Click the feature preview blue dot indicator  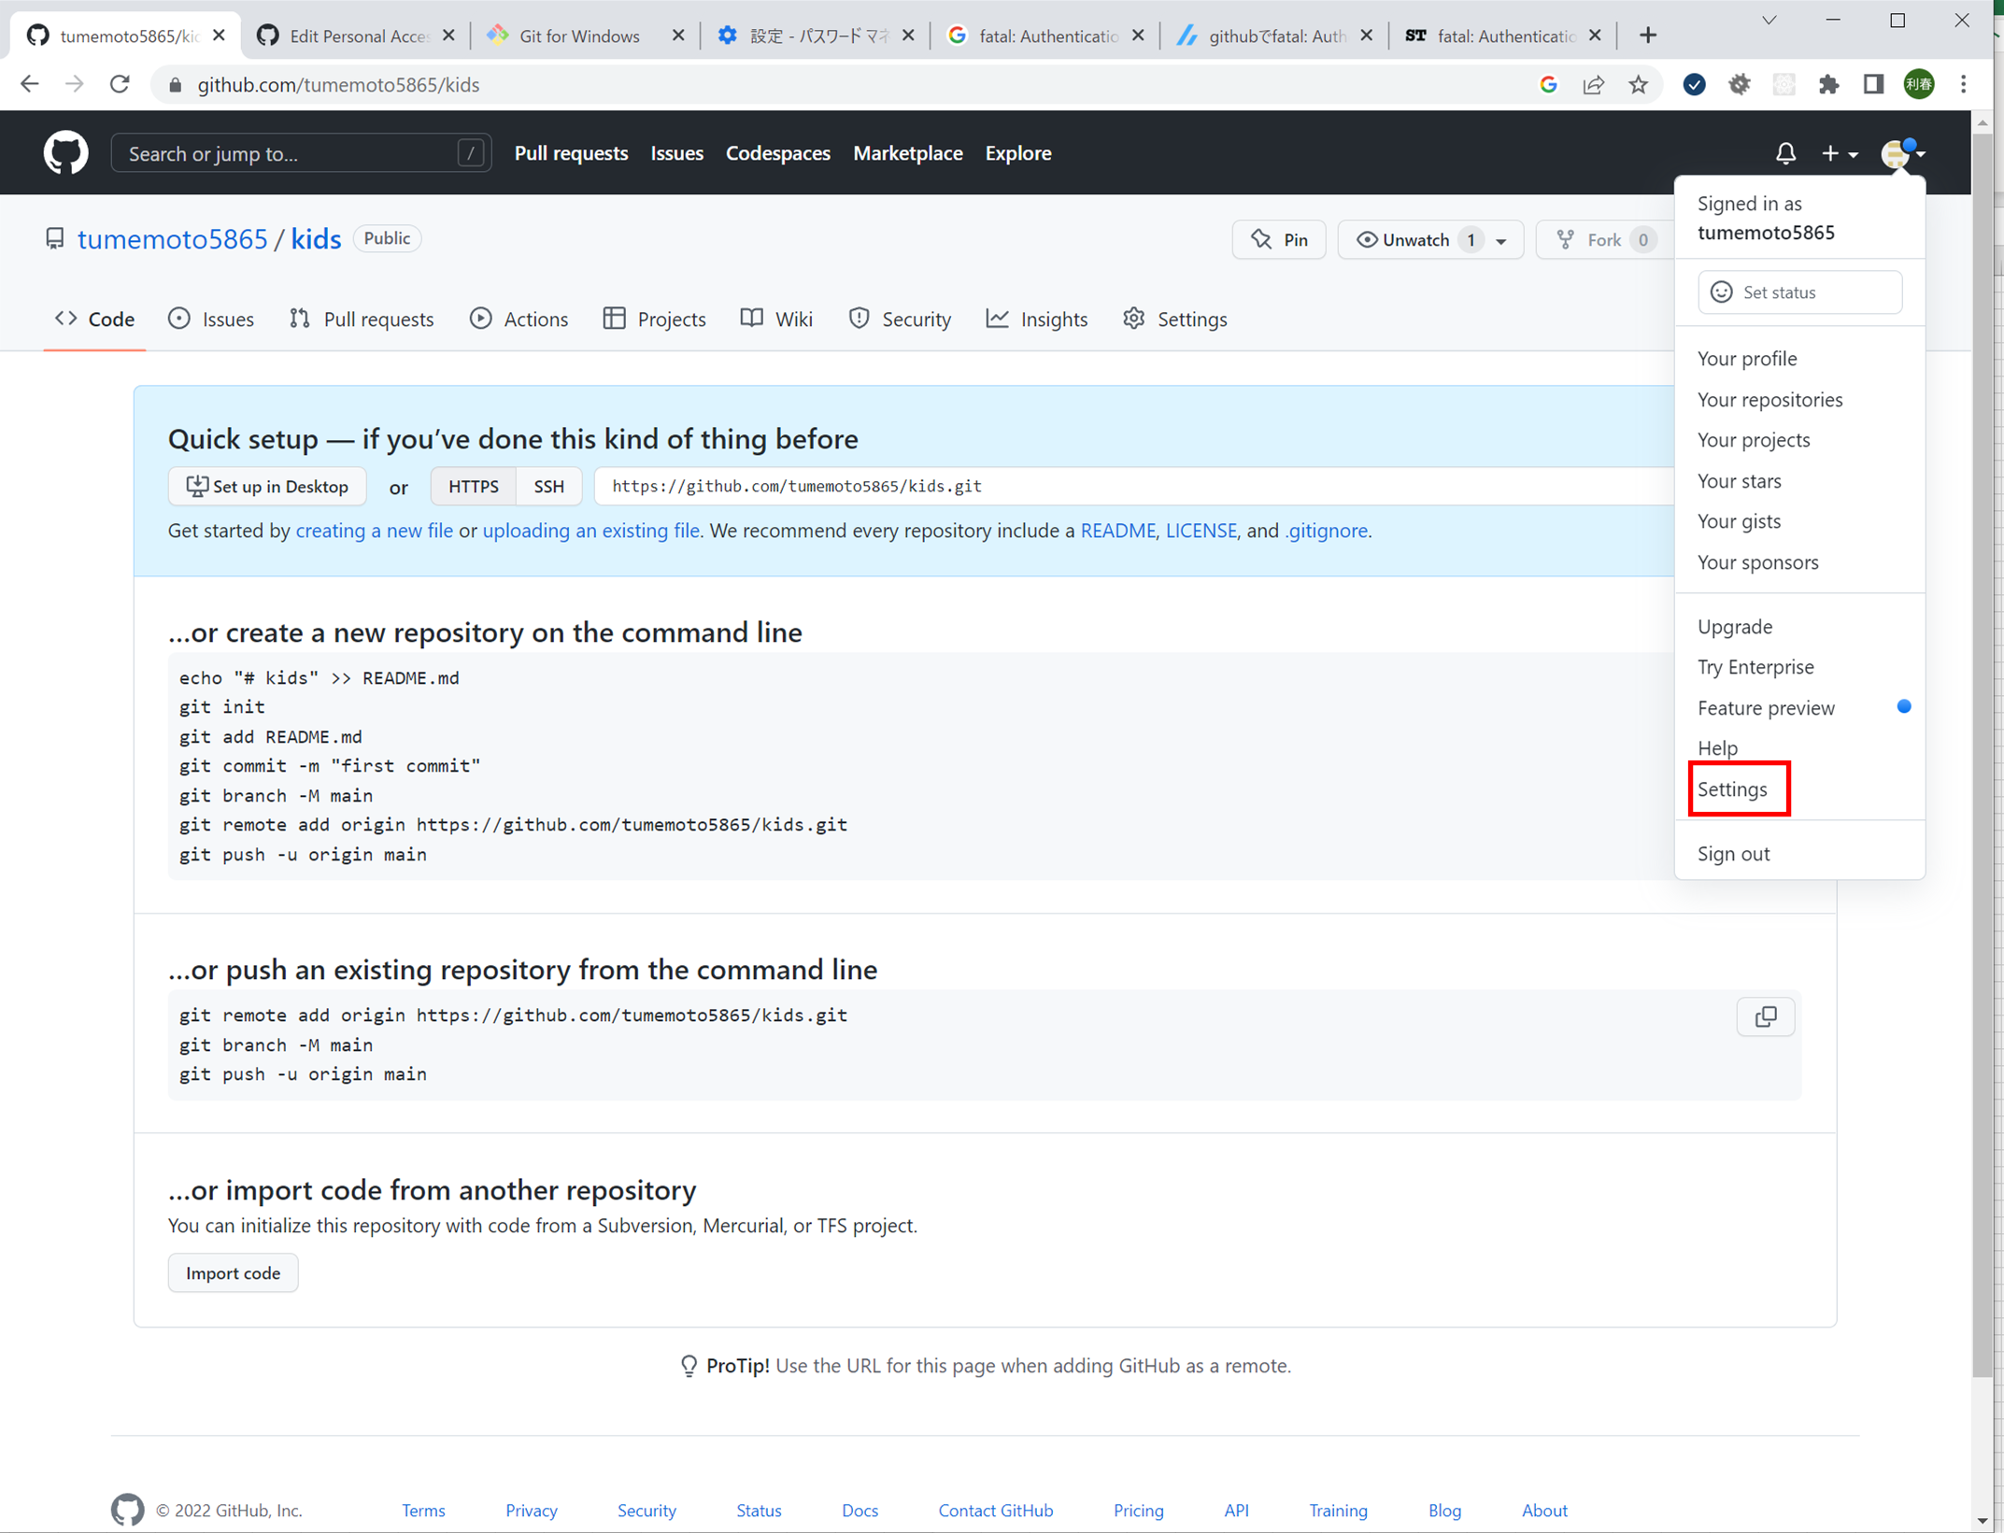tap(1904, 707)
